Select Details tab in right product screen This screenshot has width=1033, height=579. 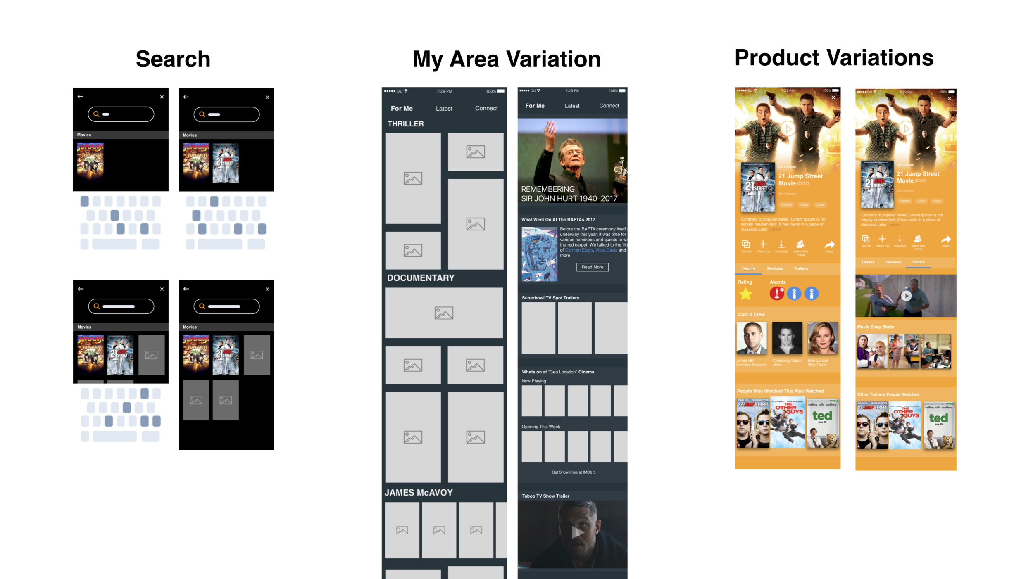coord(868,262)
